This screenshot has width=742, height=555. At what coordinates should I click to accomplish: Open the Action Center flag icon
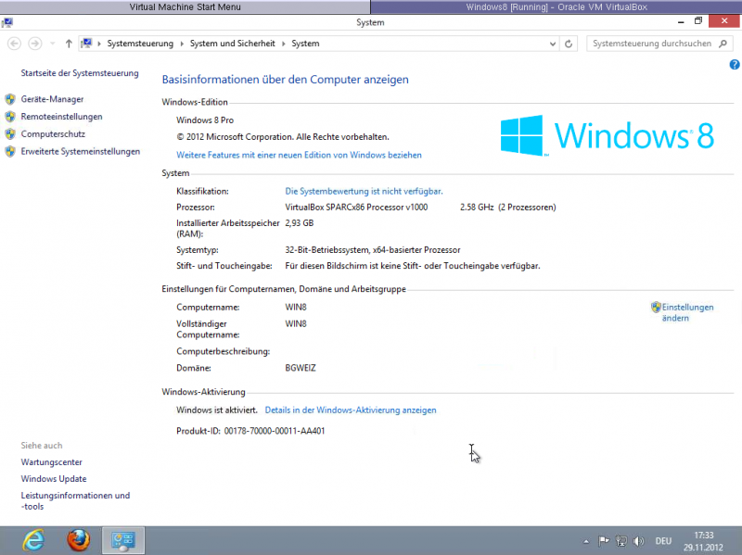[x=604, y=541]
